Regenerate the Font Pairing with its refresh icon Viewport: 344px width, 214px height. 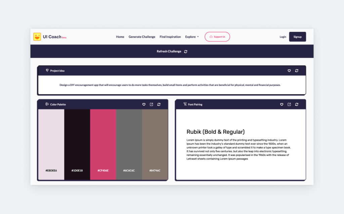tap(296, 104)
